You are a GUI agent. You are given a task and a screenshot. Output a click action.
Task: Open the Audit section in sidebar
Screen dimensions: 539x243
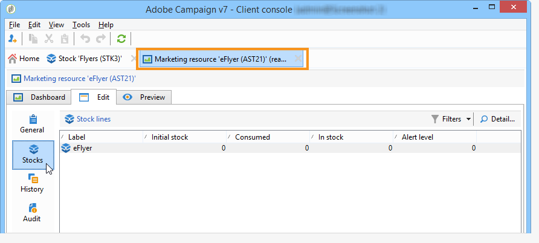click(32, 212)
